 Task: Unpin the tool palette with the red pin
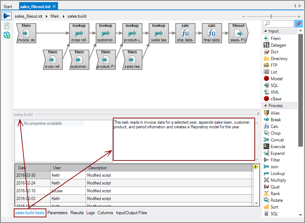pyautogui.click(x=299, y=23)
